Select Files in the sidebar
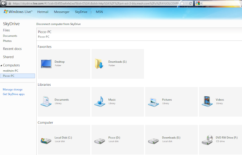 coord(6,30)
